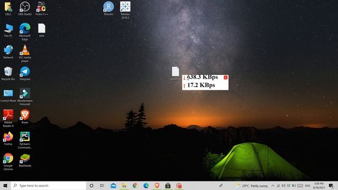This screenshot has width=338, height=190.
Task: Open Microsoft Store from the taskbar
Action: click(x=168, y=185)
